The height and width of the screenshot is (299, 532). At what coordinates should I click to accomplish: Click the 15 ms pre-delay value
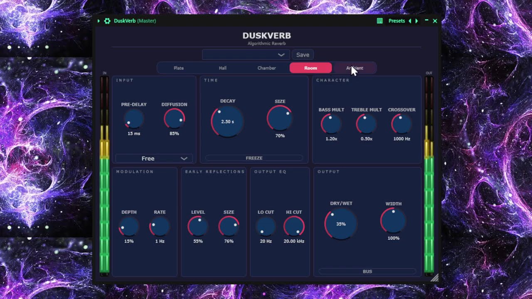(134, 134)
